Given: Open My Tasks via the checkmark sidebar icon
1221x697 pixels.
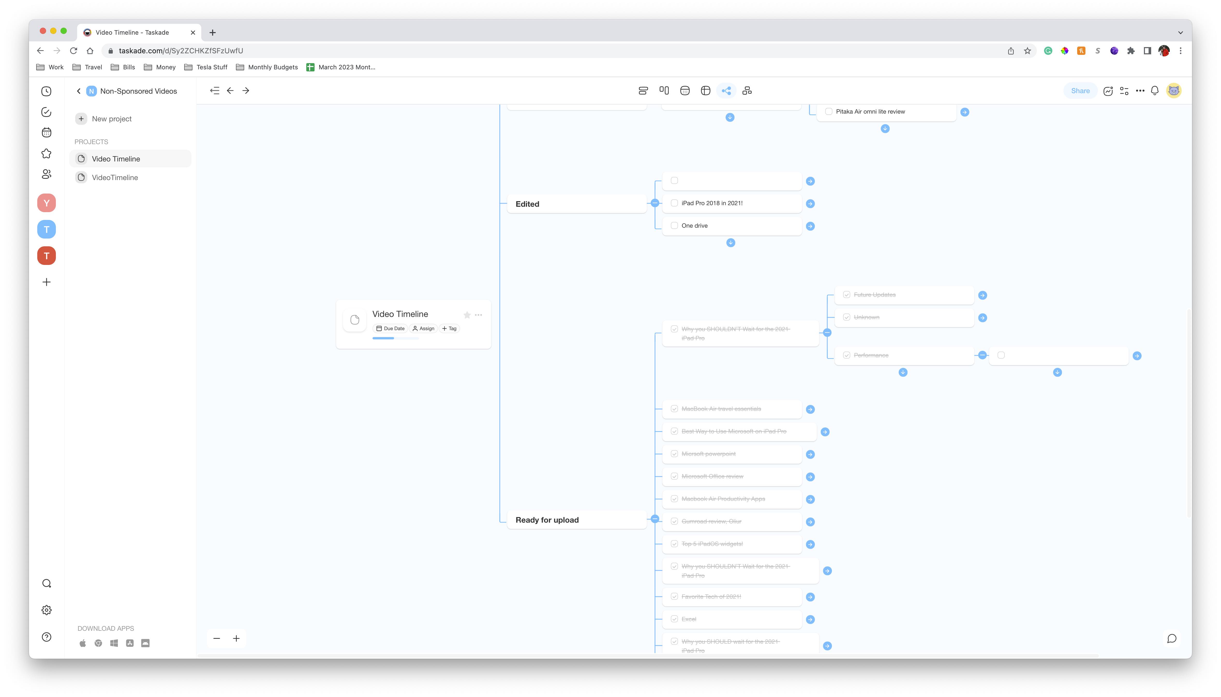Looking at the screenshot, I should click(x=46, y=112).
